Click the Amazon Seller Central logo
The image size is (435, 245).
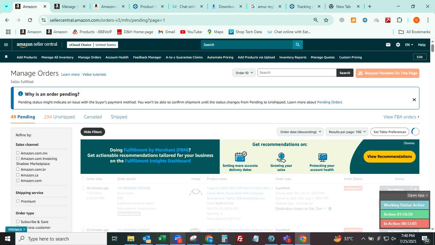(x=37, y=45)
